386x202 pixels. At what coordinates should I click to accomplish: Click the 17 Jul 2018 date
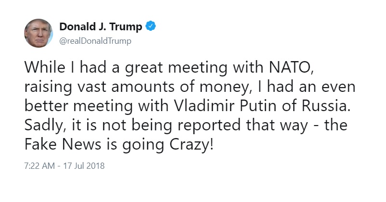click(84, 166)
